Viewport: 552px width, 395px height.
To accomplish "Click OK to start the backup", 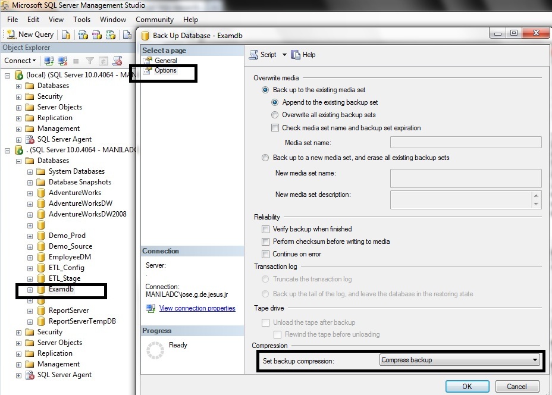I will tap(467, 386).
